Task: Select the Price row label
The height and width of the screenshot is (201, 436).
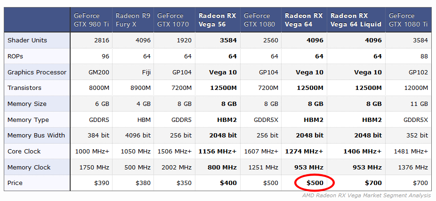Action: (15, 183)
